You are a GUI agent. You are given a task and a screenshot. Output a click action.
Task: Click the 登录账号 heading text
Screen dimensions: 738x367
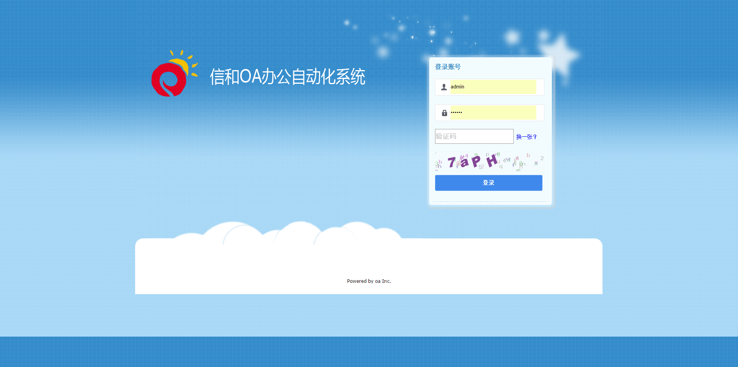click(x=447, y=67)
